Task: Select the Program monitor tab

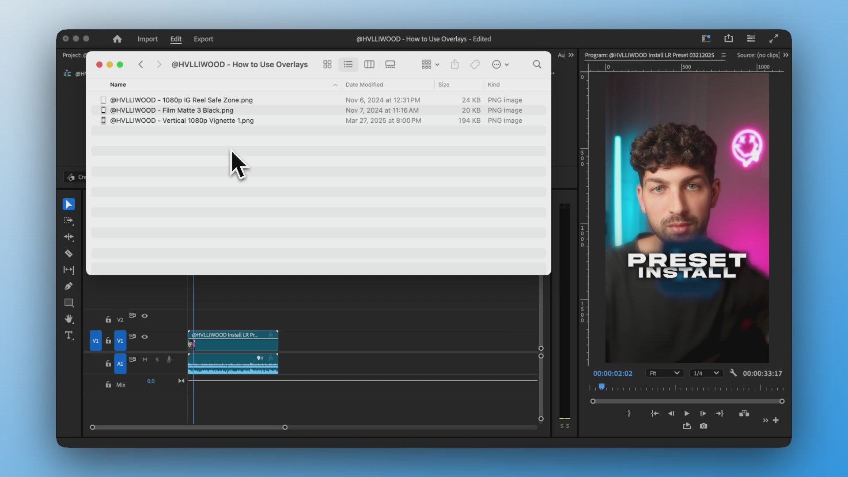Action: (649, 55)
